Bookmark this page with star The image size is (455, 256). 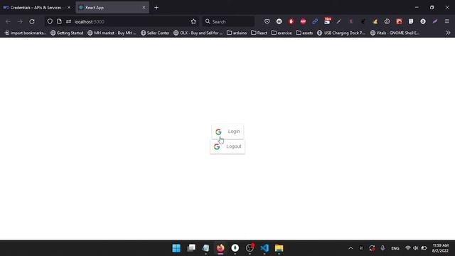pyautogui.click(x=193, y=21)
